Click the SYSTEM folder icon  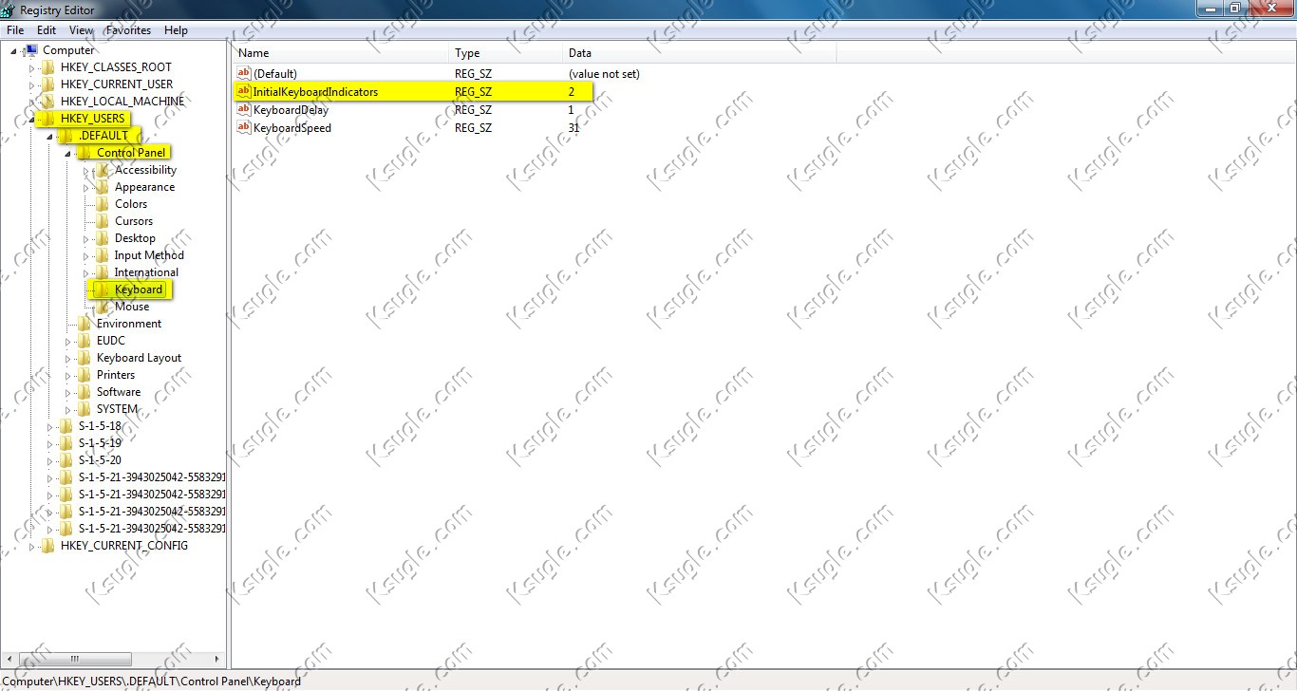(85, 409)
